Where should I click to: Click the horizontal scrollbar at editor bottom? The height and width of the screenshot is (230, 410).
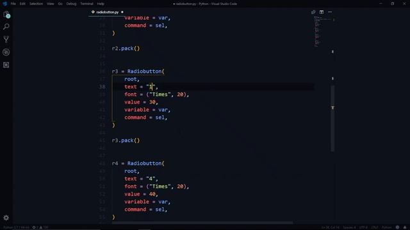click(202, 223)
